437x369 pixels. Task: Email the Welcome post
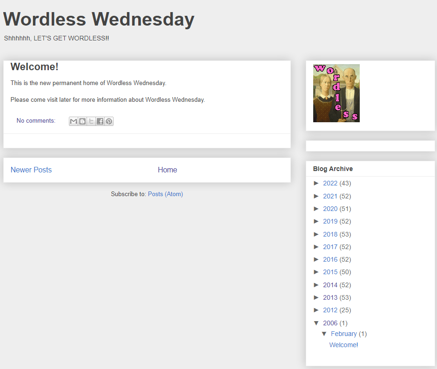coord(73,121)
